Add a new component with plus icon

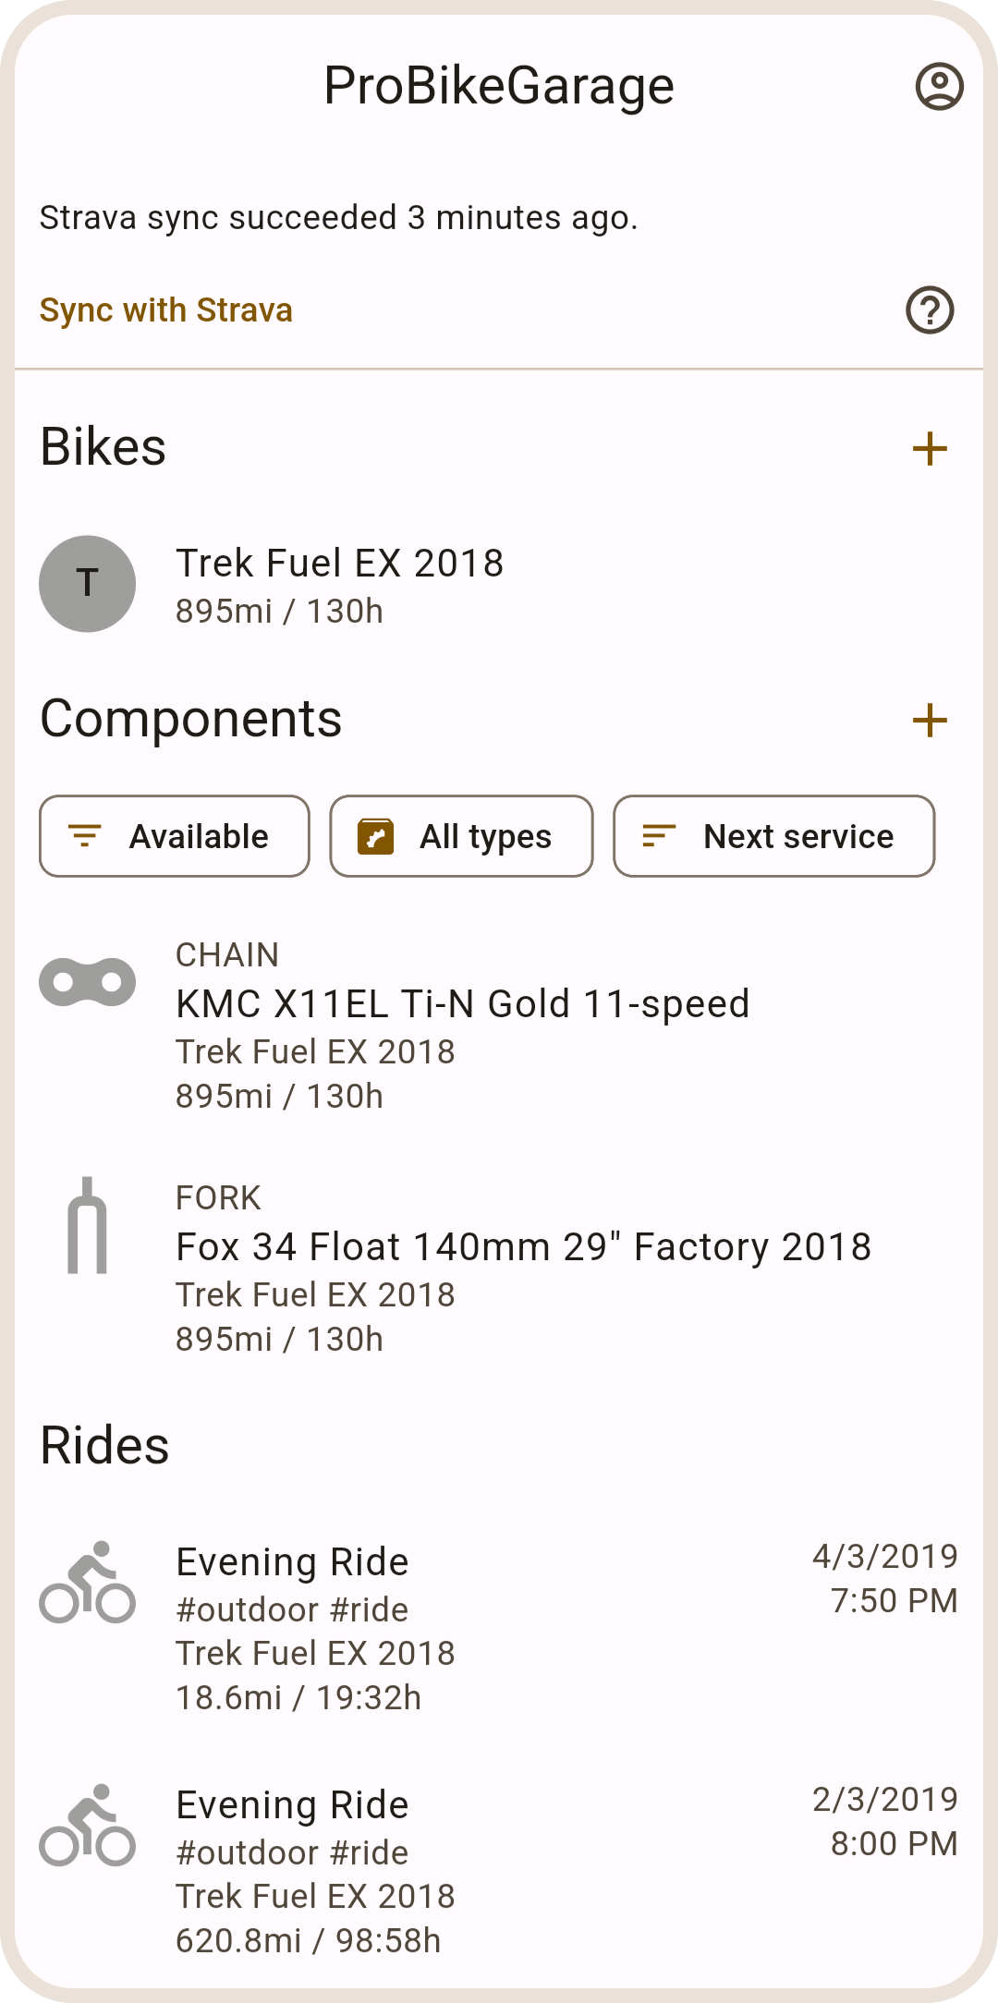(930, 721)
